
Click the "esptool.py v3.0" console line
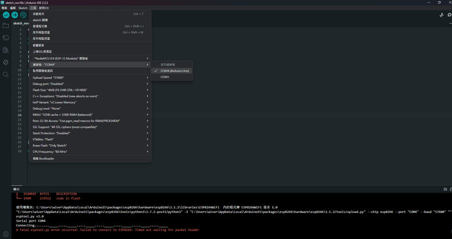point(30,216)
